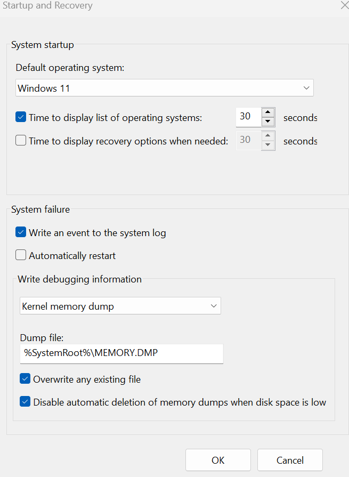Enable Time to display recovery options when needed

pos(21,141)
